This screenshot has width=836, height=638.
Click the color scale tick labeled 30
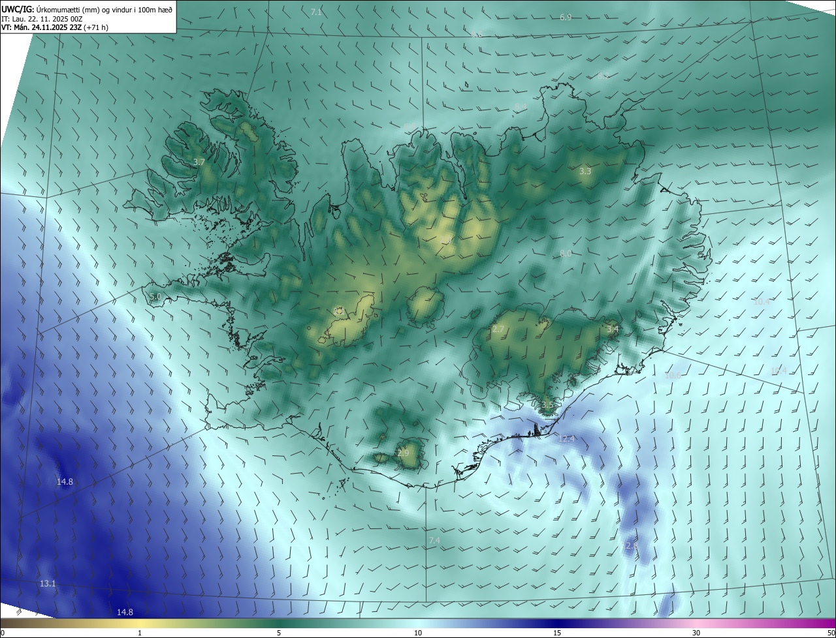[696, 633]
